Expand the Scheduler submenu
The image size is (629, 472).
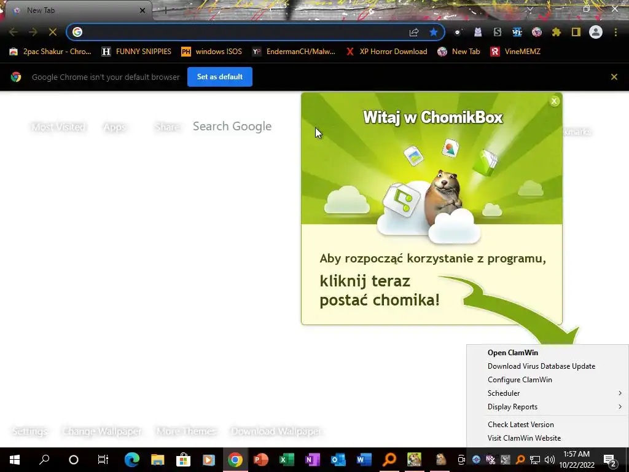pyautogui.click(x=547, y=393)
